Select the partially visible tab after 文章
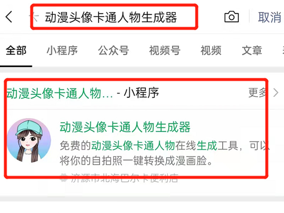This screenshot has width=284, height=213. (283, 50)
